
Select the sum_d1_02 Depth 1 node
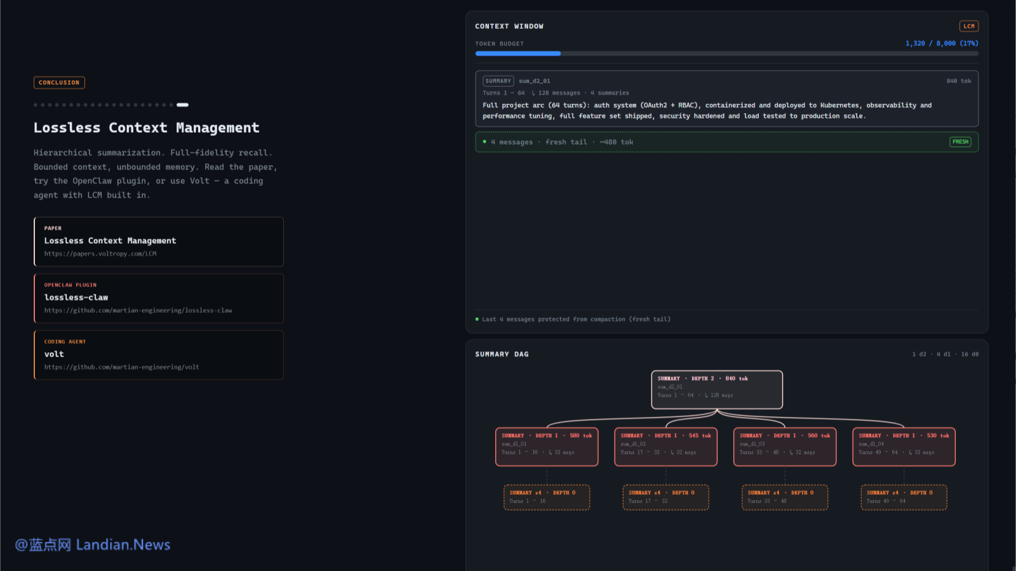click(665, 447)
